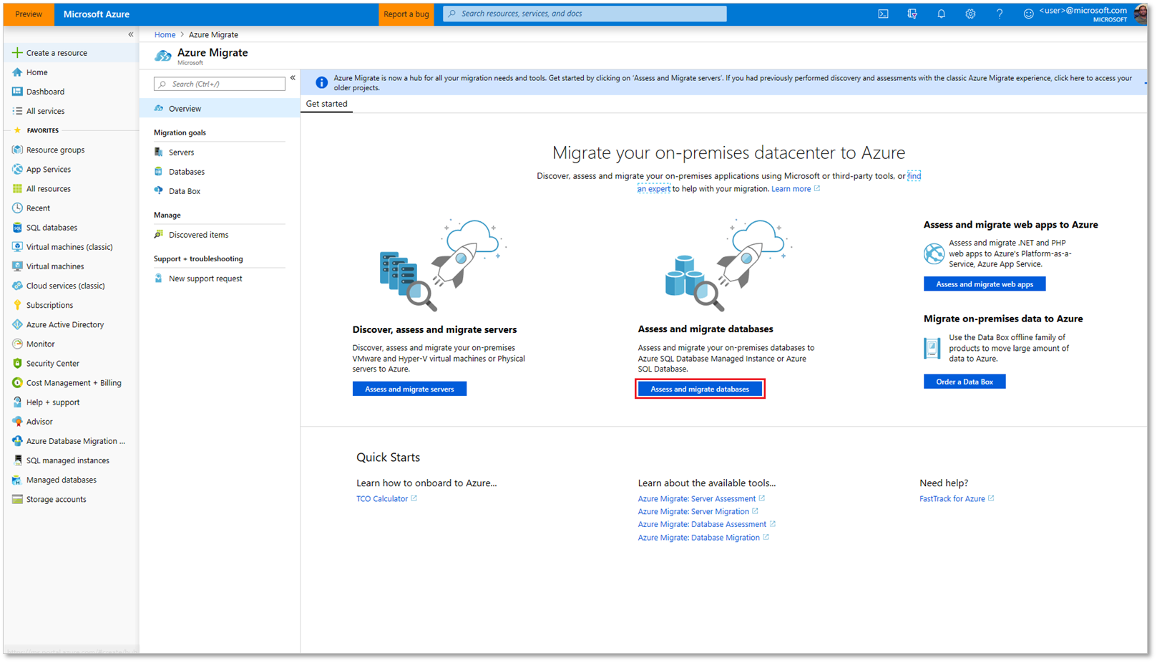Image resolution: width=1157 pixels, height=663 pixels.
Task: Click Assess and migrate web apps button
Action: 985,284
